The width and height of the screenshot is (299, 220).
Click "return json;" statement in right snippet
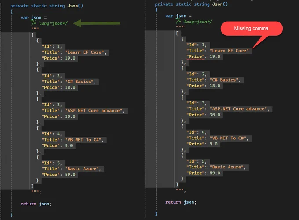(x=181, y=202)
